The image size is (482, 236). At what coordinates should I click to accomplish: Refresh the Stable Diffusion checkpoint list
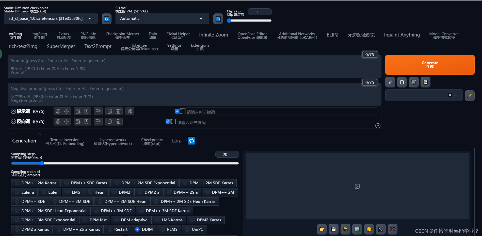tap(107, 19)
